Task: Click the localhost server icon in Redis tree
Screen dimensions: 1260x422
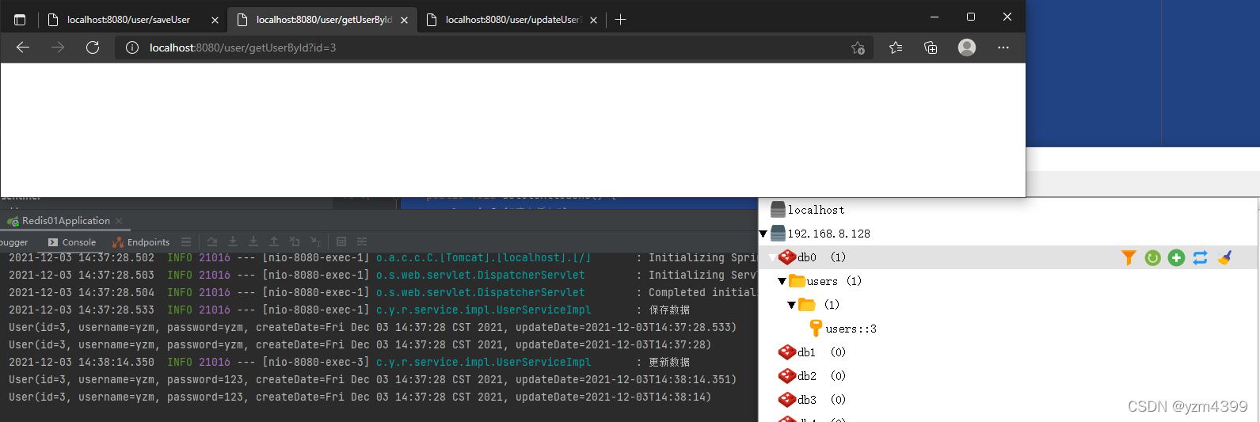Action: (778, 209)
